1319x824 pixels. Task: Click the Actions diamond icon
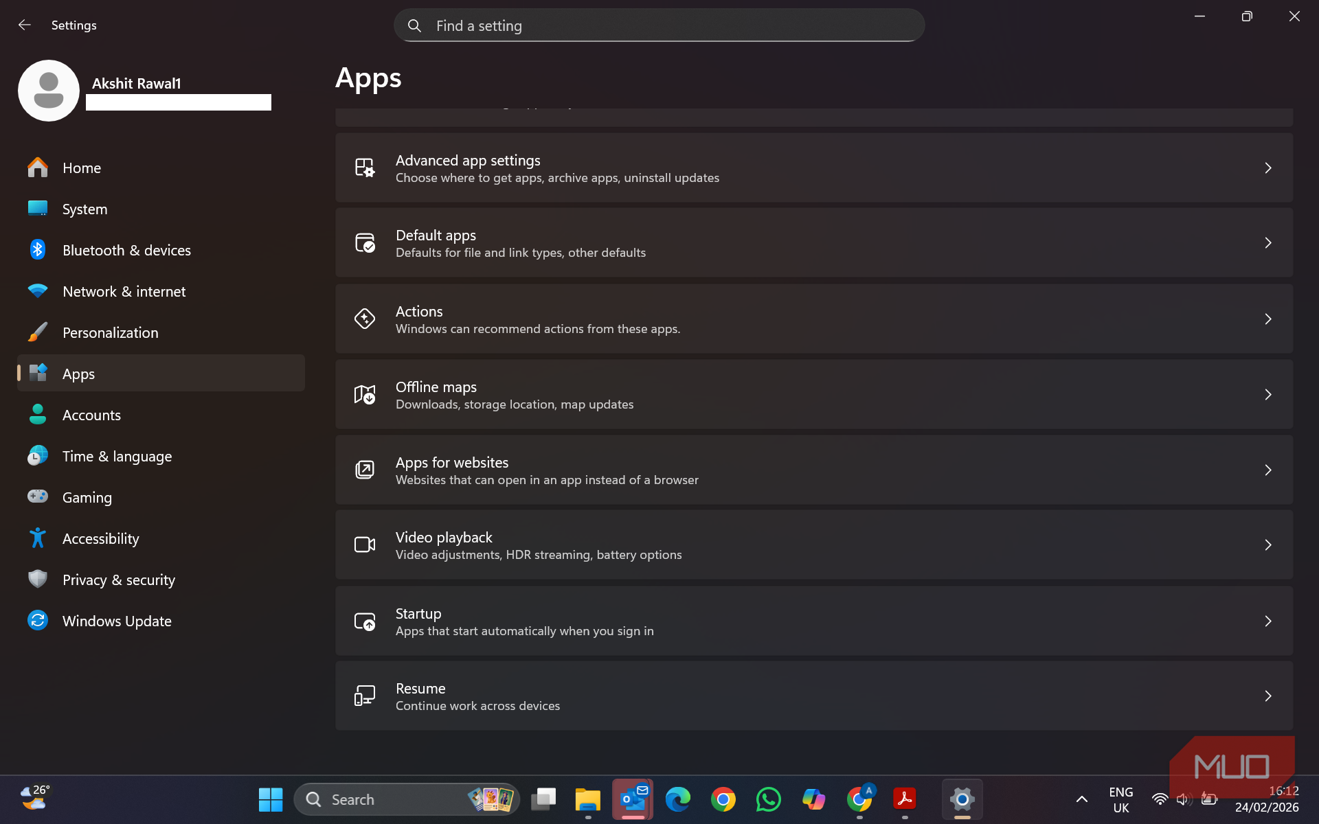(x=364, y=319)
